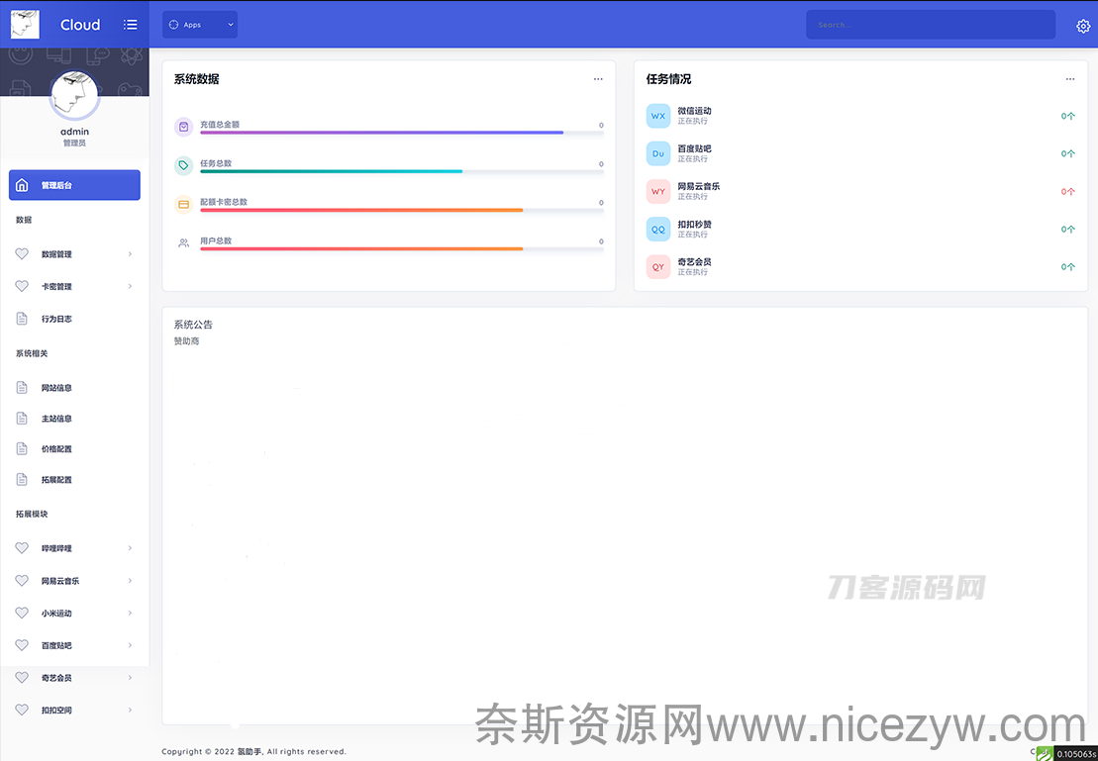Screen dimensions: 1098x761
Task: Click document icon beside 主站信息
Action: pos(22,418)
